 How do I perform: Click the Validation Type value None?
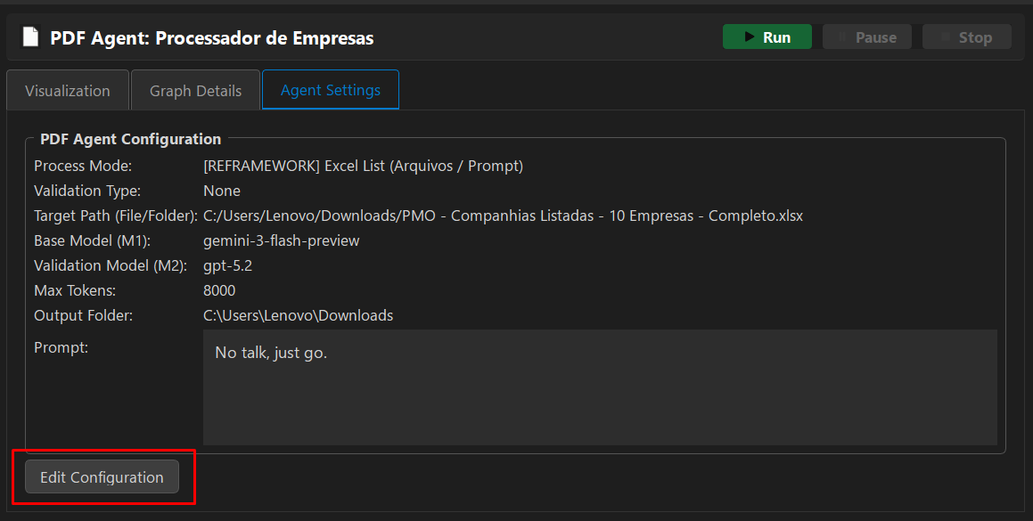[222, 191]
